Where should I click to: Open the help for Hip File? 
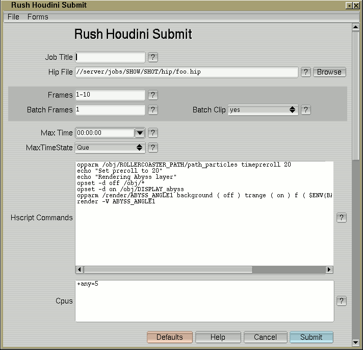click(x=305, y=72)
